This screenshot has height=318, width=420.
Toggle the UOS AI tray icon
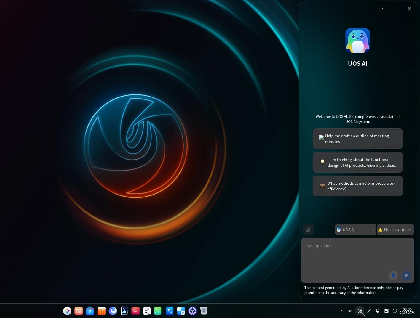pyautogui.click(x=360, y=311)
